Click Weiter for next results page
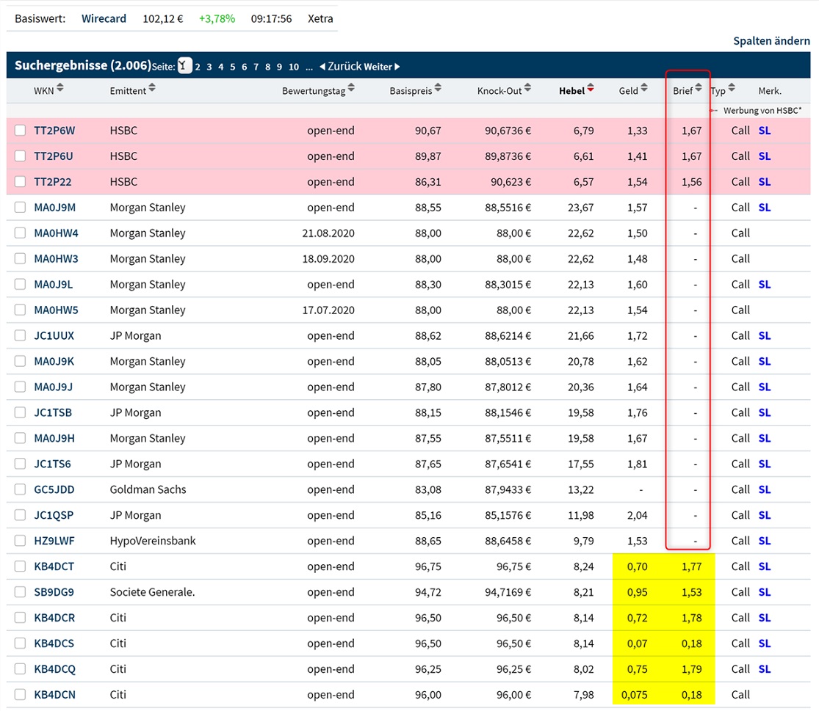Viewport: 819px width, 711px height. click(378, 66)
